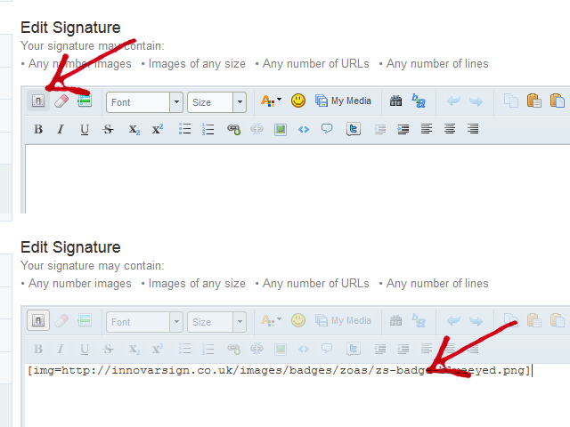Click the eraser icon in top editor
570x427 pixels.
[61, 101]
